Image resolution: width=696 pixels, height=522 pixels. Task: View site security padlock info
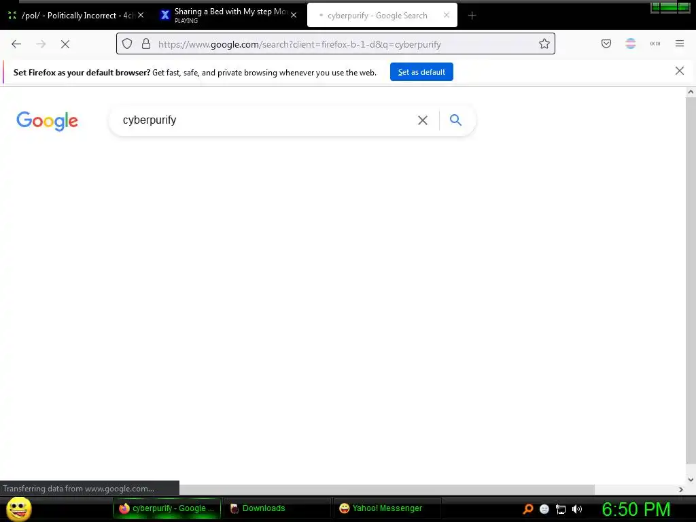pyautogui.click(x=146, y=43)
